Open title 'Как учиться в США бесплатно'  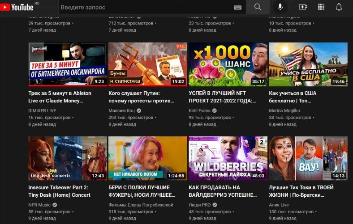click(x=293, y=97)
